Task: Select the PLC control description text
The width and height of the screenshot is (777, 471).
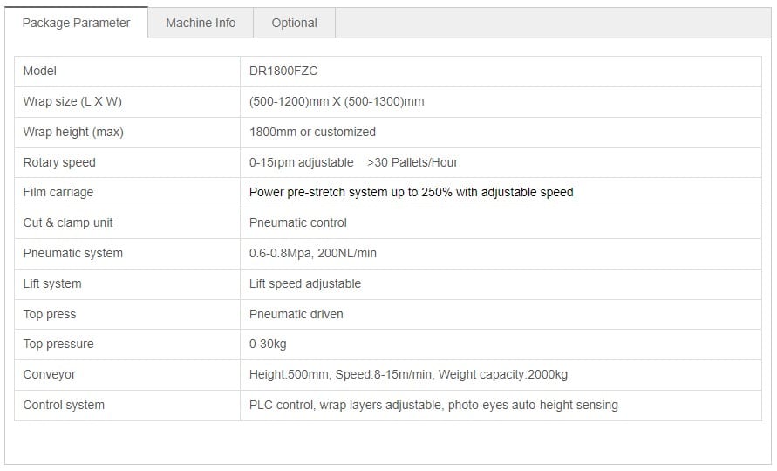Action: click(x=433, y=405)
